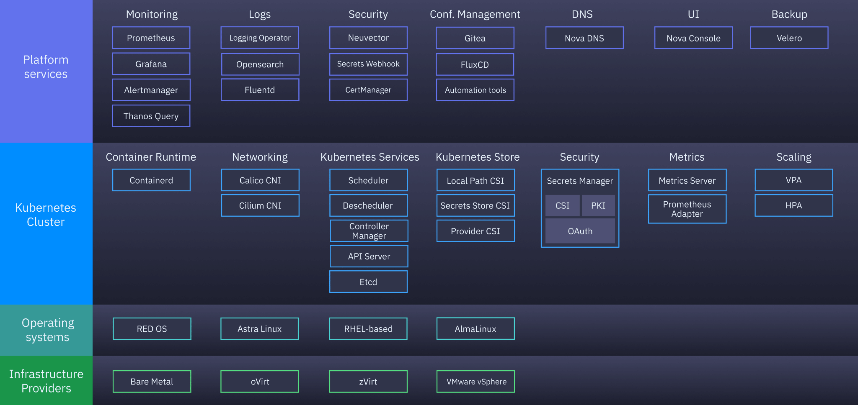858x405 pixels.
Task: Click the Cilium CNI networking box
Action: pos(260,205)
